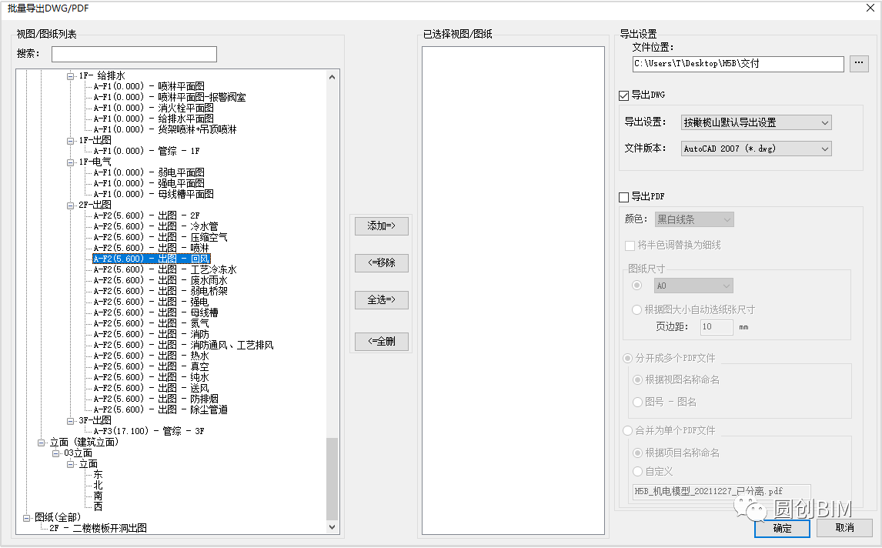
Task: Select the 西 elevation view
Action: point(98,507)
